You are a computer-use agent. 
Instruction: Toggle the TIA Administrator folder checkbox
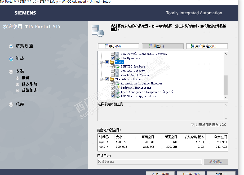pos(107,79)
